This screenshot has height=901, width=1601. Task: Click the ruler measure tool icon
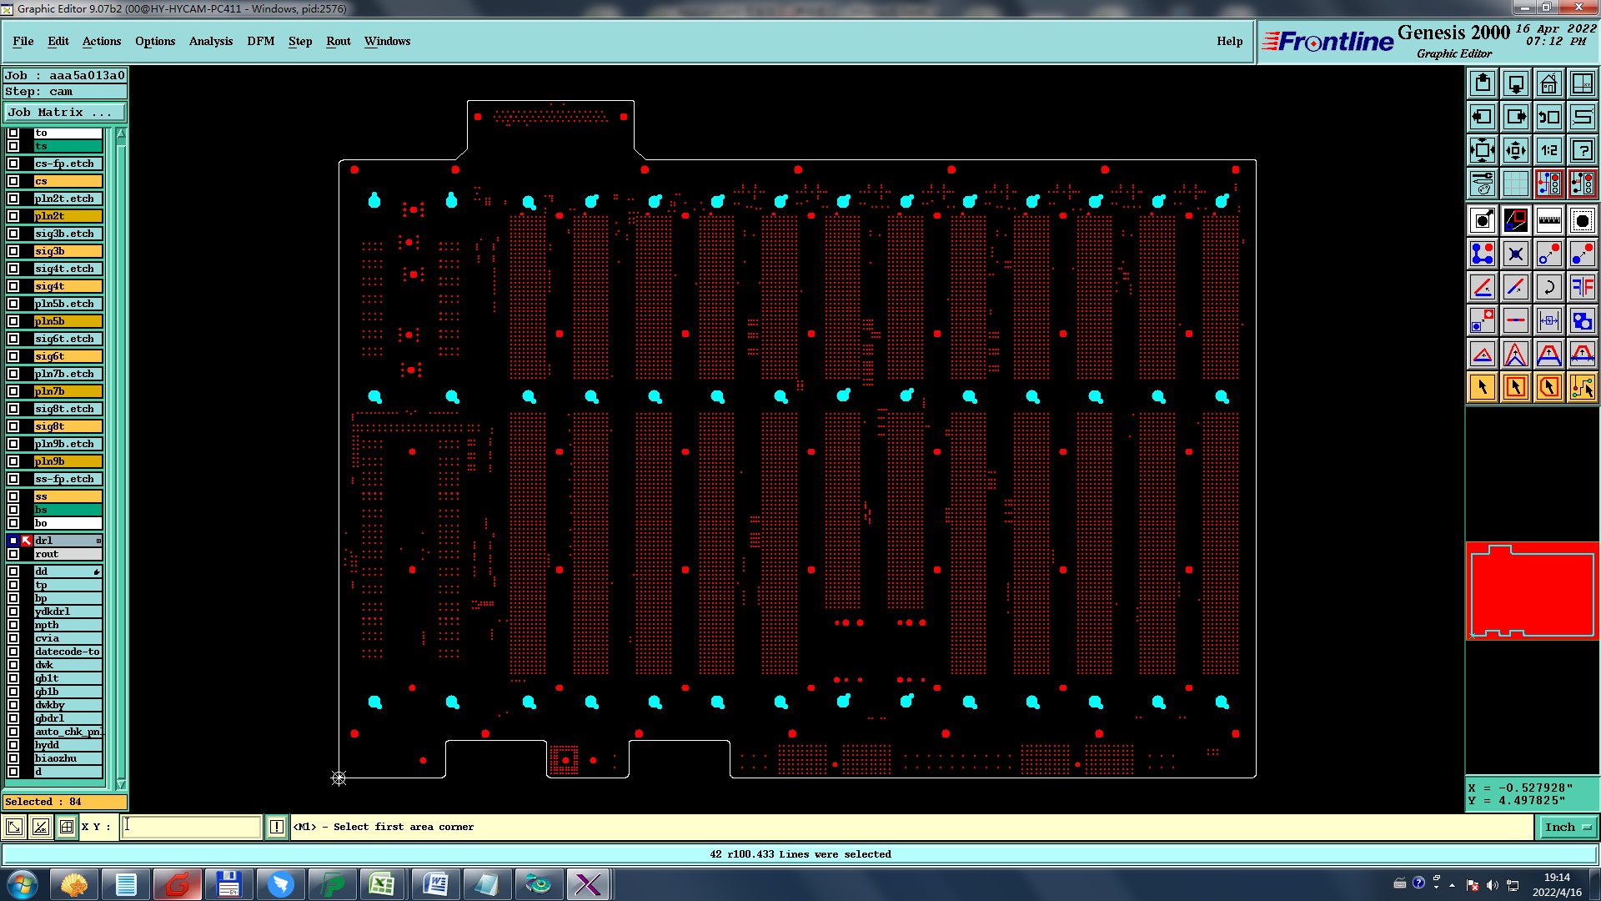[1549, 220]
